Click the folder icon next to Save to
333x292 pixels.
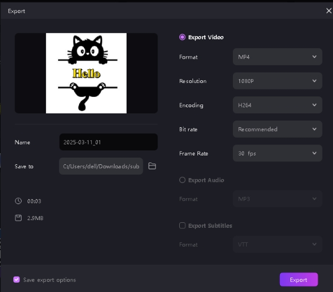152,166
